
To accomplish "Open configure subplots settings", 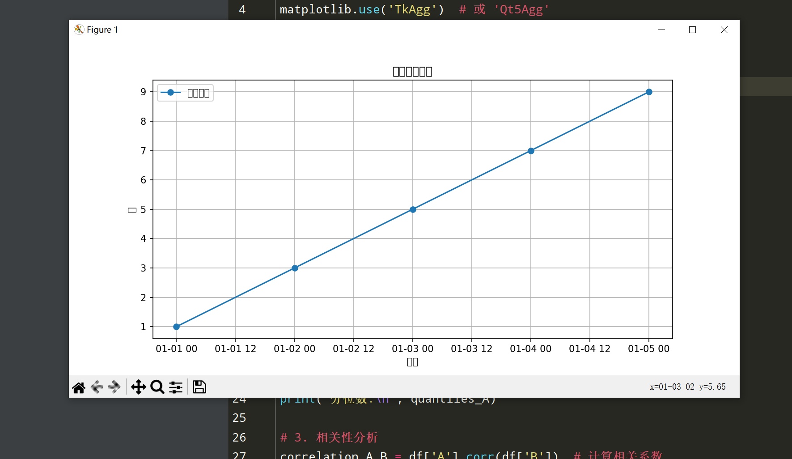I will tap(176, 387).
